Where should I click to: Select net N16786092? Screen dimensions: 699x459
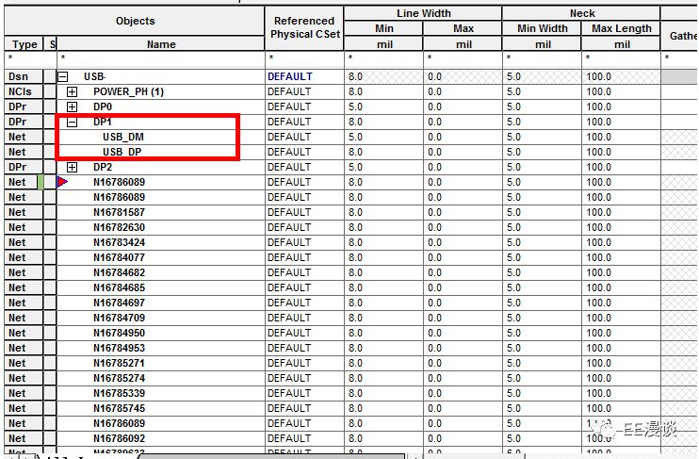point(119,438)
